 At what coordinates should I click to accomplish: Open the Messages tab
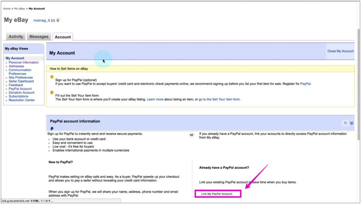(39, 37)
